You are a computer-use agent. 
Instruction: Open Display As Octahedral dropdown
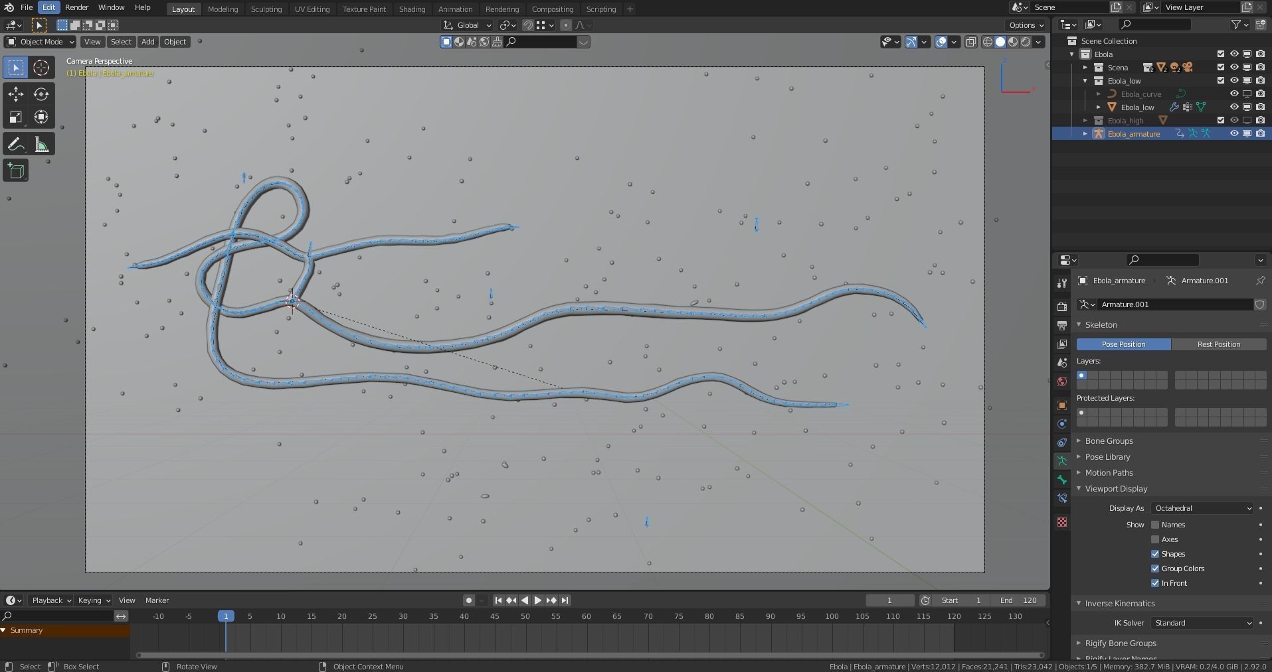(1202, 508)
